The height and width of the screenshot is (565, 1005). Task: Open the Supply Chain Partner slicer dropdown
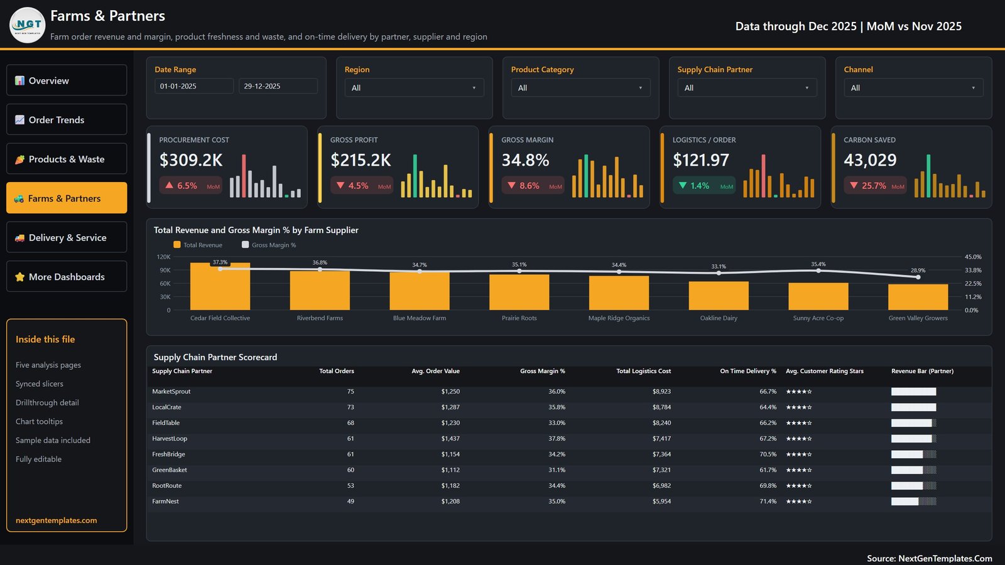[747, 88]
